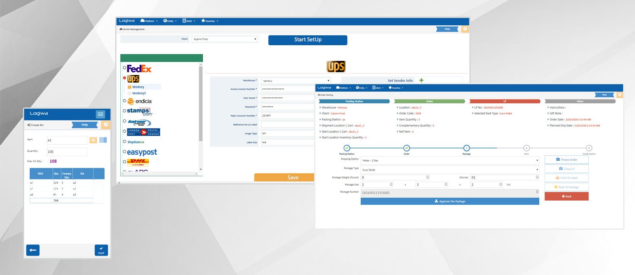
Task: Click the endicia carrier logo
Action: [140, 101]
